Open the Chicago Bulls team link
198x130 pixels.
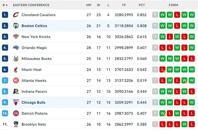point(33,102)
